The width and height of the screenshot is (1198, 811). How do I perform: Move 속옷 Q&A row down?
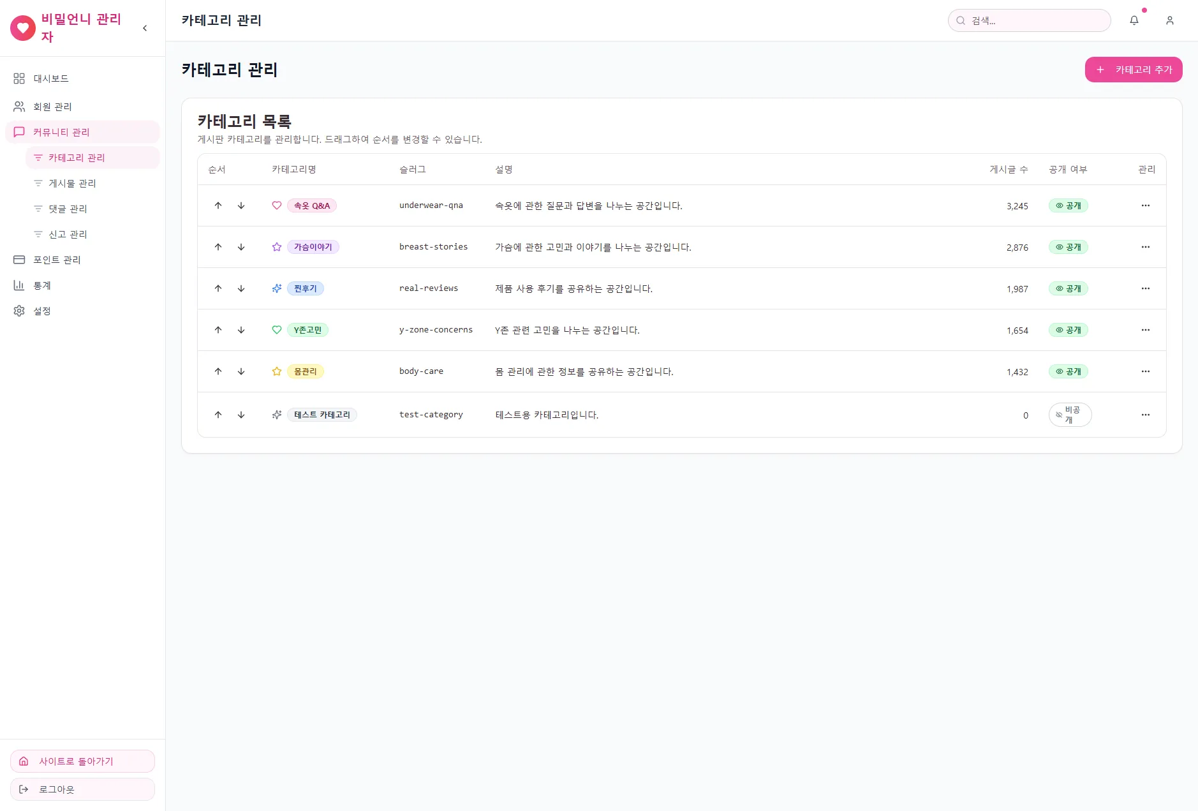241,205
